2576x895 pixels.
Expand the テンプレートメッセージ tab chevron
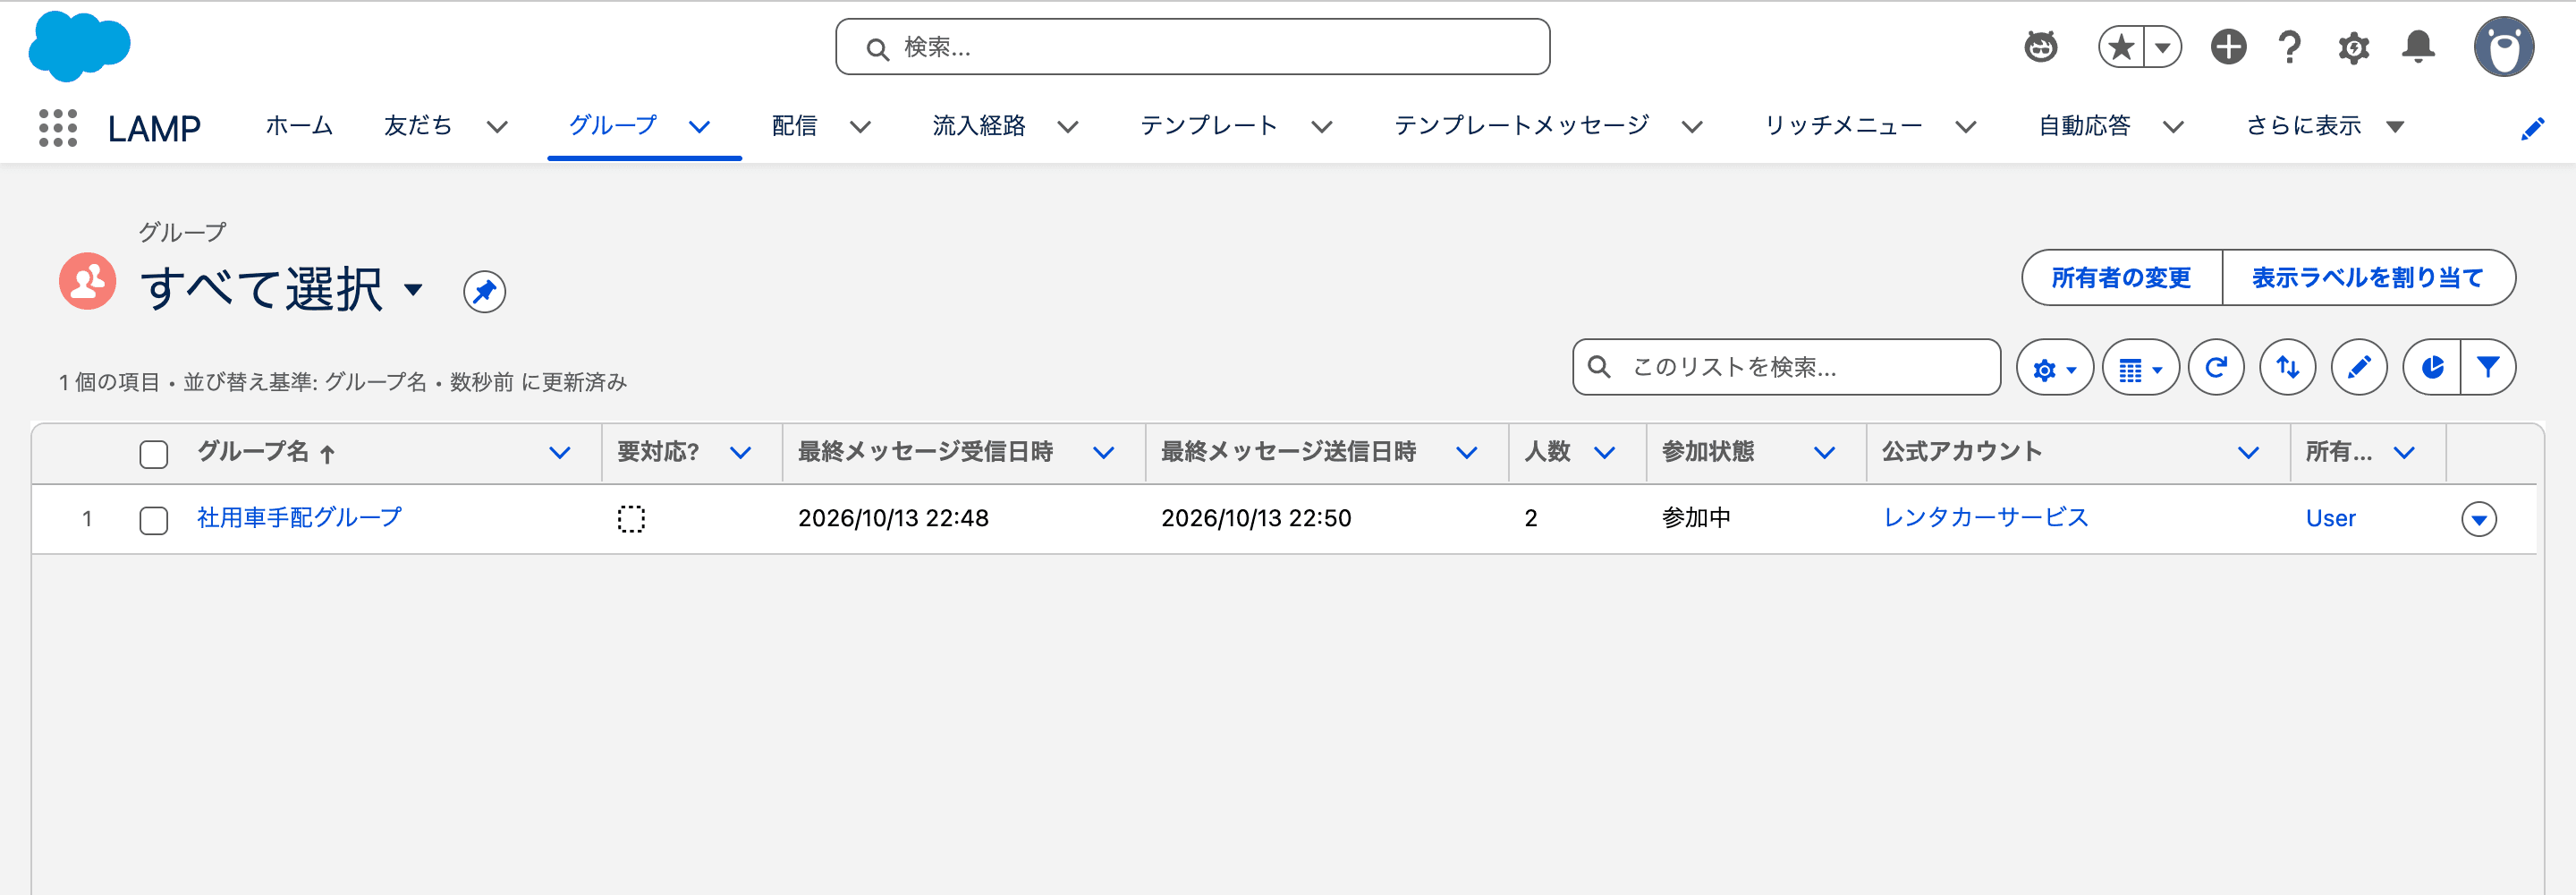(1692, 127)
